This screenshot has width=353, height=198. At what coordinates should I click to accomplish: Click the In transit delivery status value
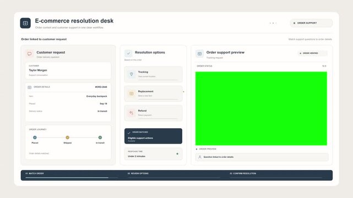tap(102, 111)
